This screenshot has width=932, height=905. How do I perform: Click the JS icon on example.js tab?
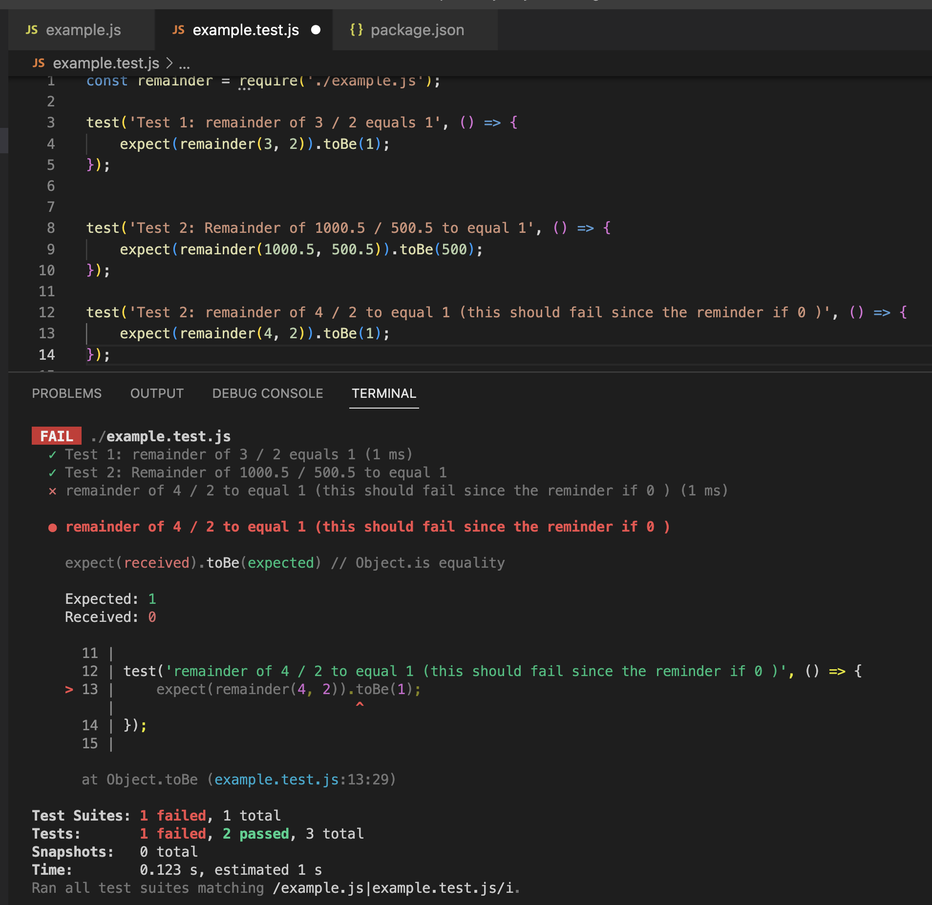click(32, 30)
